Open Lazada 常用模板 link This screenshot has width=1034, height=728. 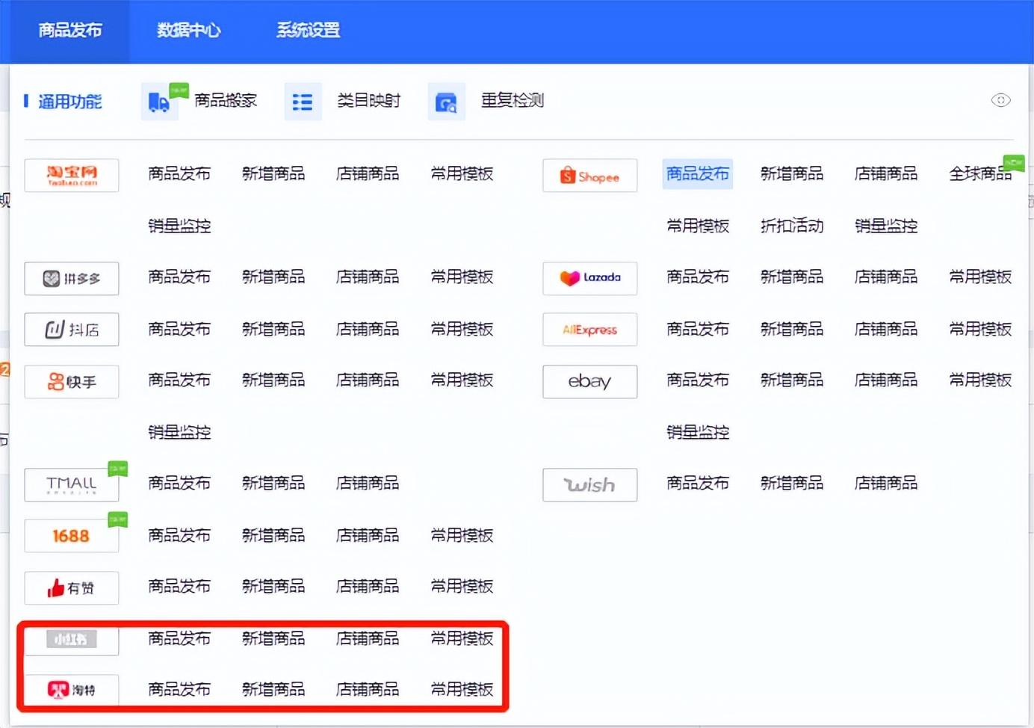coord(980,277)
